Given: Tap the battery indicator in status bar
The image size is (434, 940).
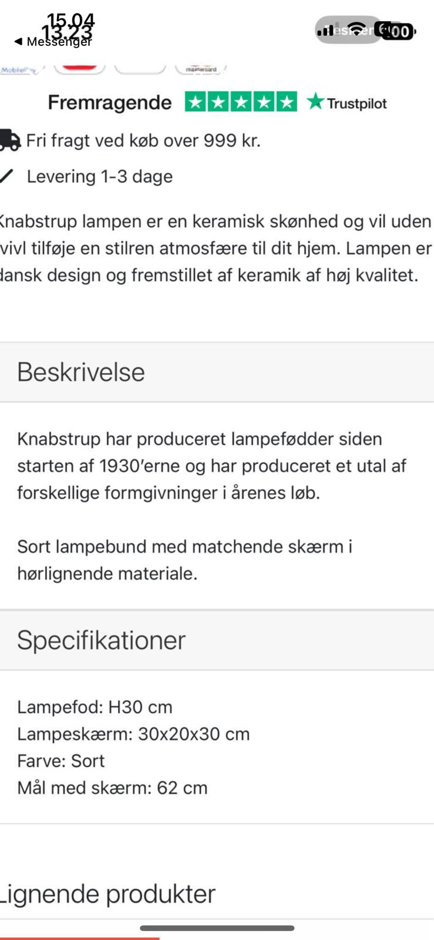Looking at the screenshot, I should [x=398, y=31].
